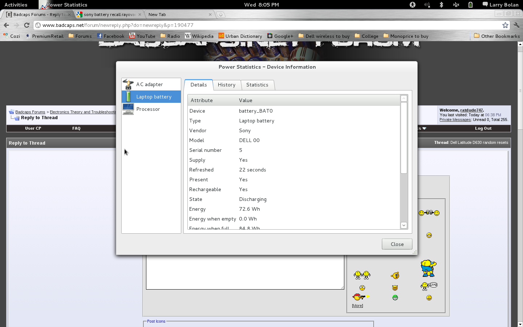Open the clock and calendar menu
This screenshot has width=523, height=327.
pos(261,5)
